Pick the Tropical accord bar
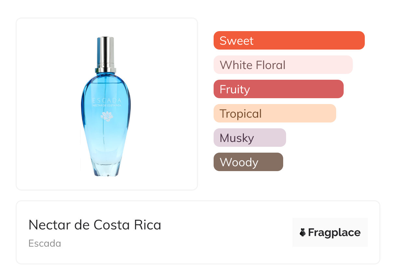 click(x=274, y=113)
